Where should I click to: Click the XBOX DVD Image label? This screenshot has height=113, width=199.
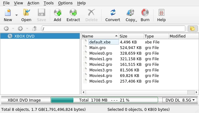click(24, 100)
